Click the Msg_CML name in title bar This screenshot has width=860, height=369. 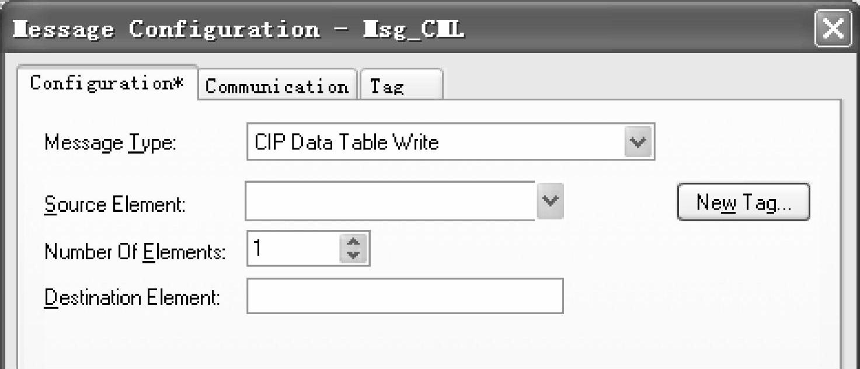click(x=413, y=29)
